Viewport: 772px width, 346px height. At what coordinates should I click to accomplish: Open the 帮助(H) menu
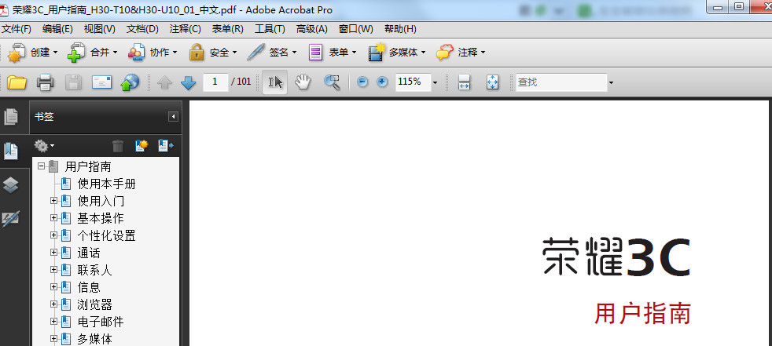(400, 29)
